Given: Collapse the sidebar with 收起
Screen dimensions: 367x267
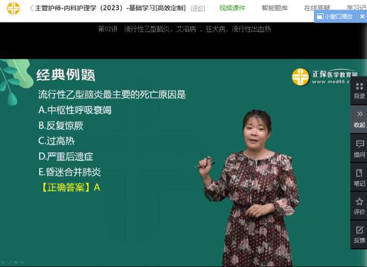Looking at the screenshot, I should (x=359, y=119).
